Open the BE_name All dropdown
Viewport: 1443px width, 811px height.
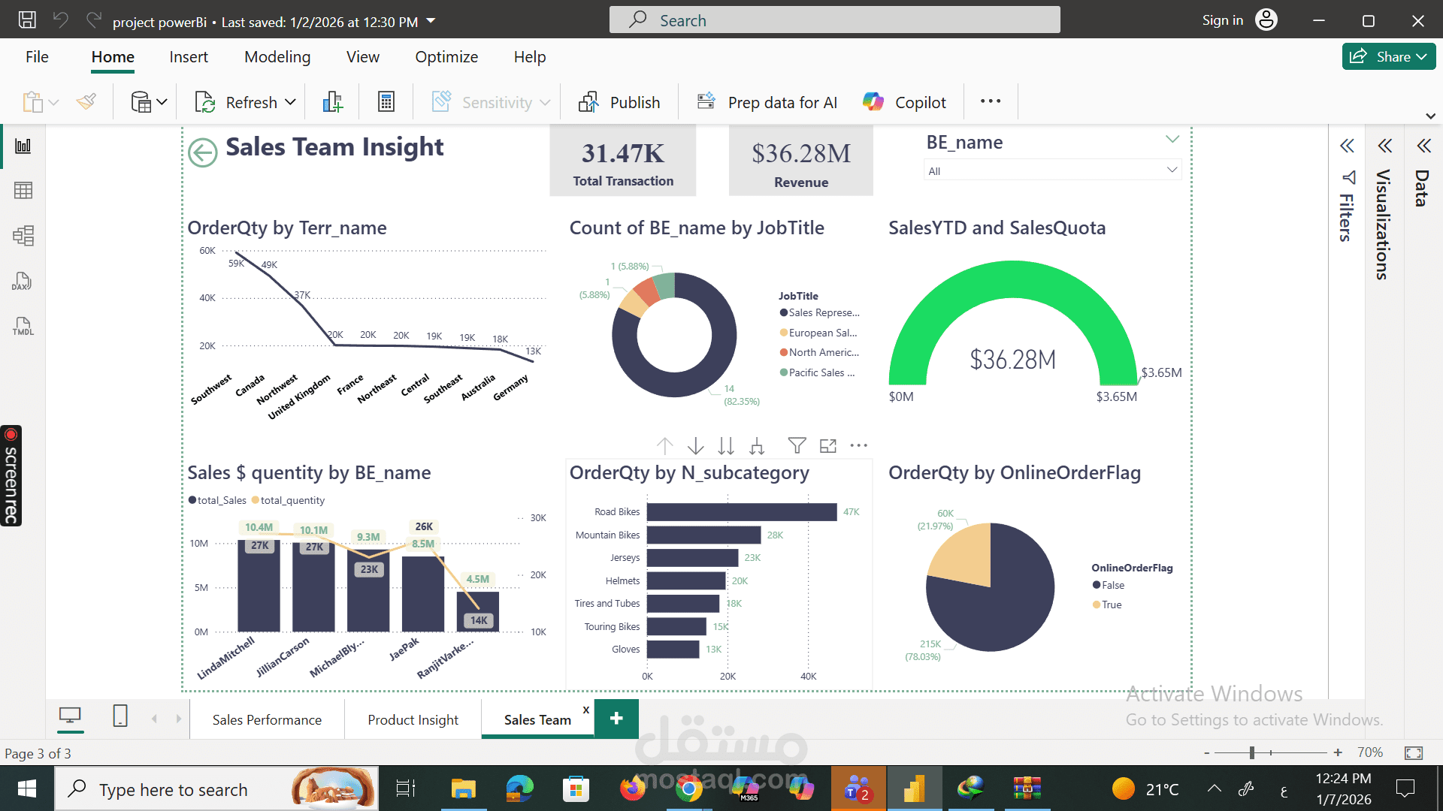1052,170
